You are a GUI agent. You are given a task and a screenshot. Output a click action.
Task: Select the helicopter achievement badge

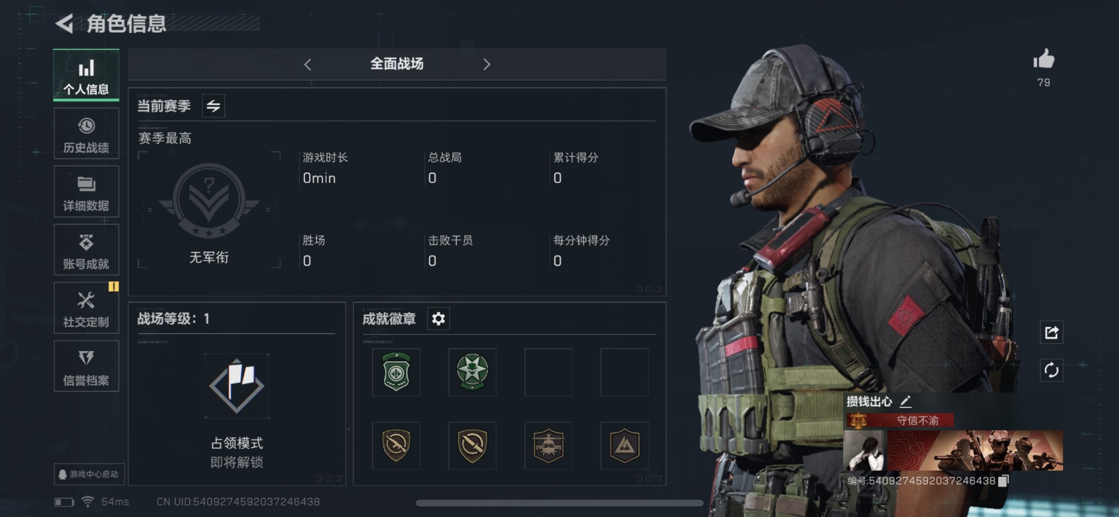click(548, 446)
